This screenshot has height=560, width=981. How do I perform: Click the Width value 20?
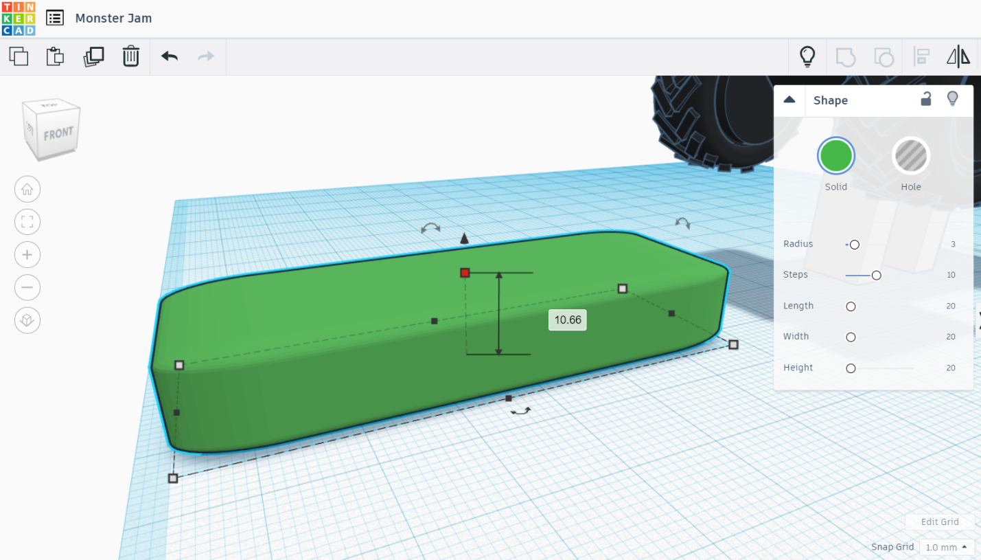coord(951,337)
